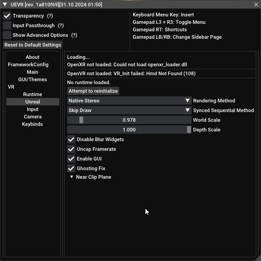
Task: Select the VR sidebar section
Action: coord(11,87)
